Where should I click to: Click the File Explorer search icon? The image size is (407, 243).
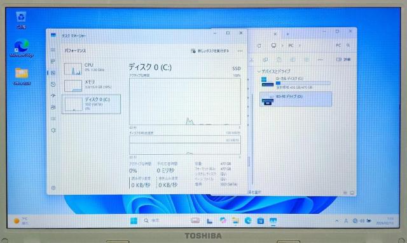(348, 45)
